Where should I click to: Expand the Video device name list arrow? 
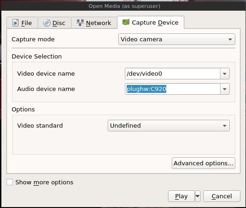(x=225, y=74)
